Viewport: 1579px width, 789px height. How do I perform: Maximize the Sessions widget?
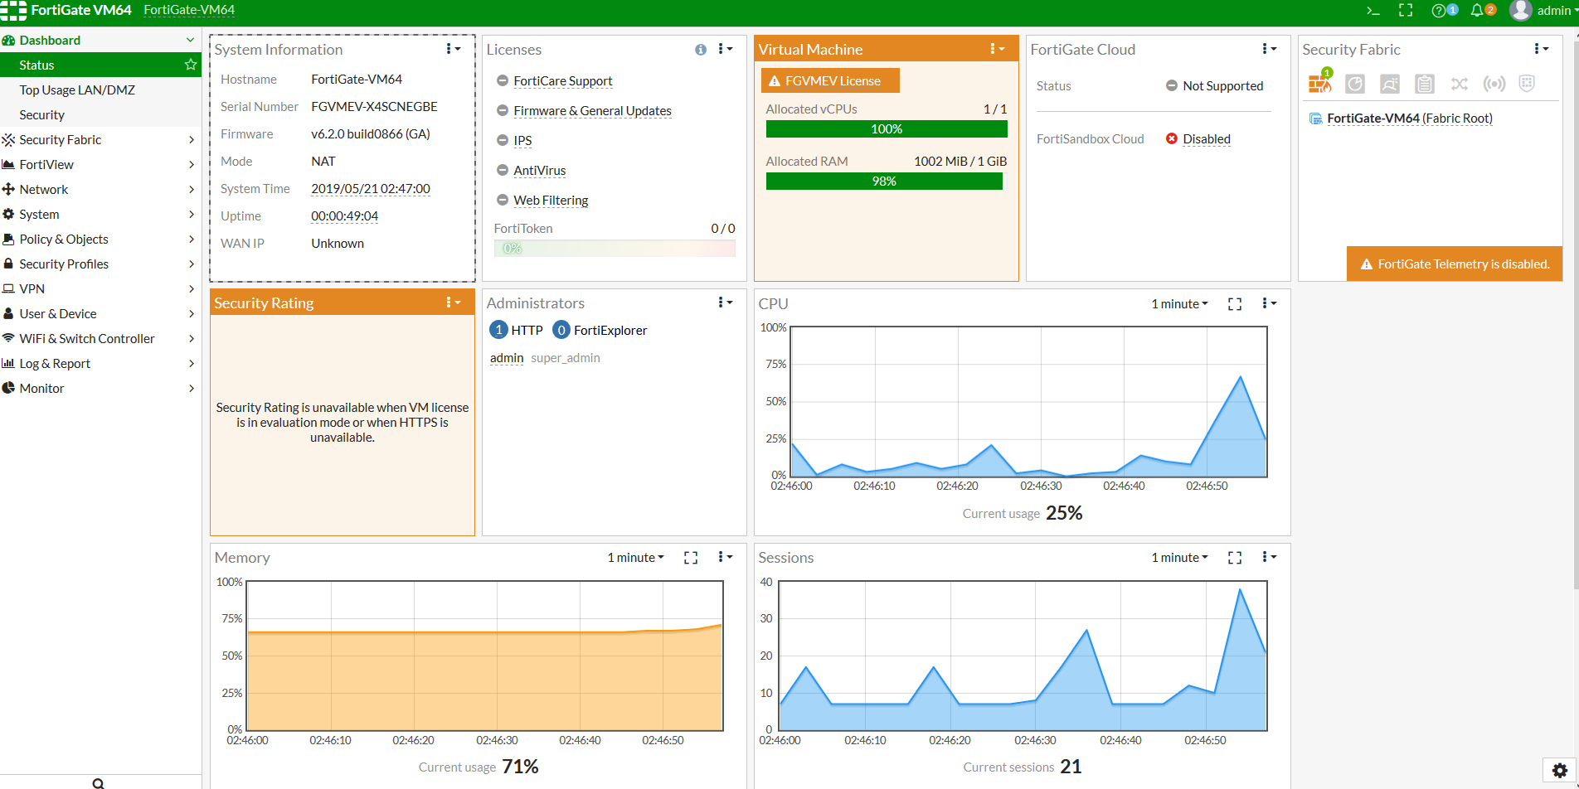point(1235,558)
